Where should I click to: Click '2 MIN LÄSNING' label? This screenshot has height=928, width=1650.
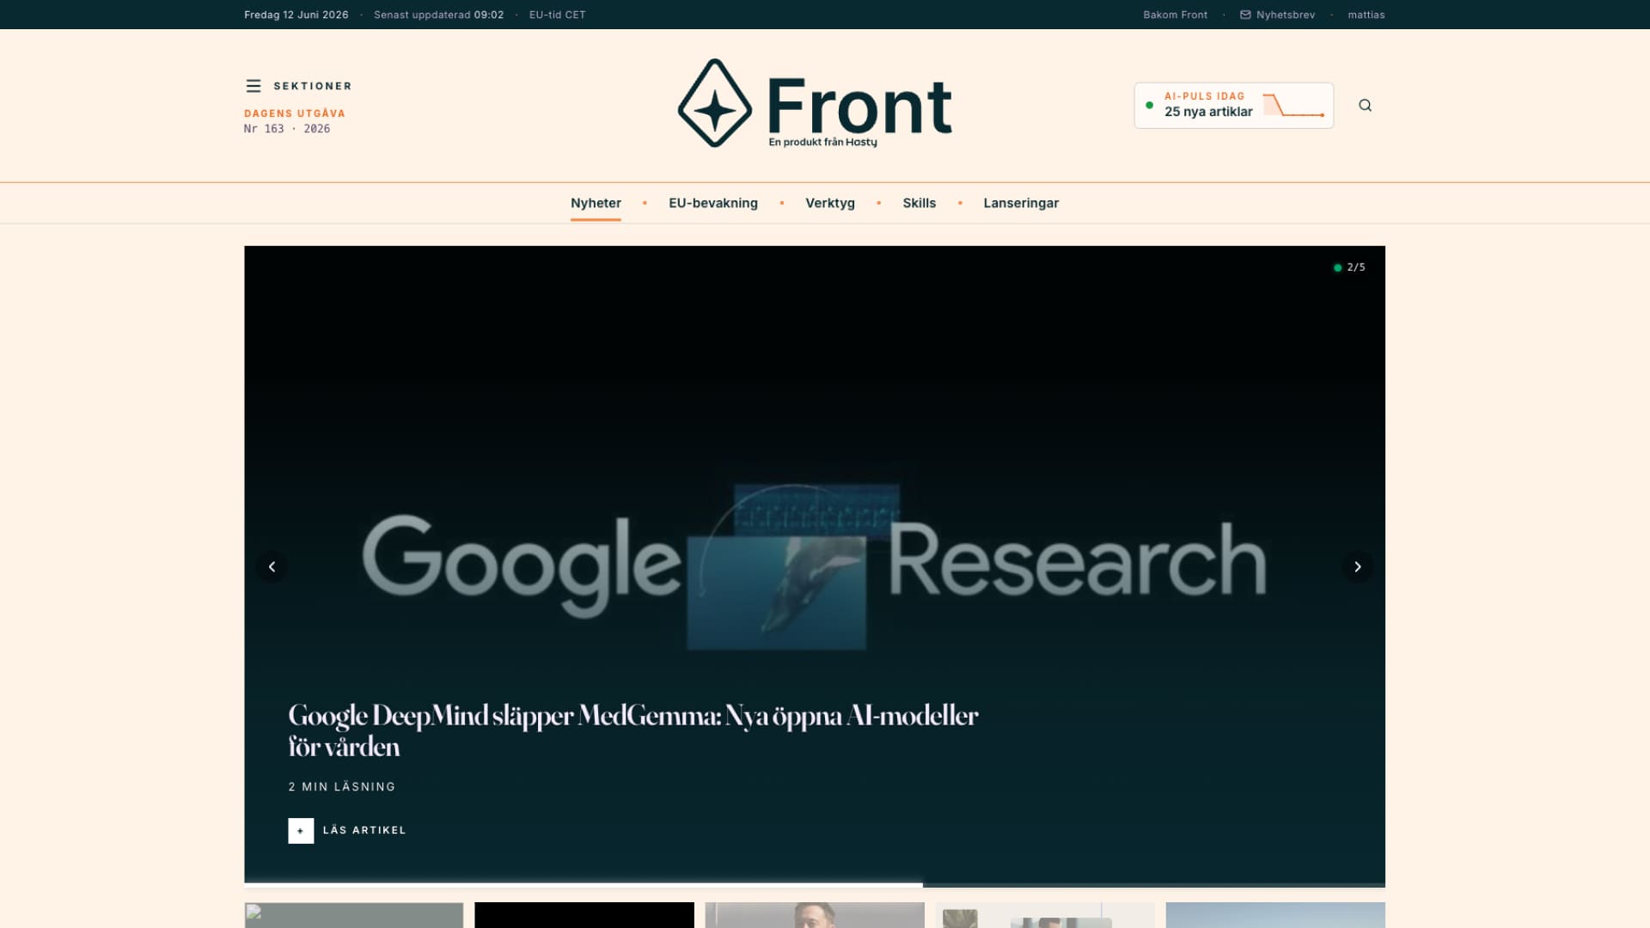[x=341, y=786]
